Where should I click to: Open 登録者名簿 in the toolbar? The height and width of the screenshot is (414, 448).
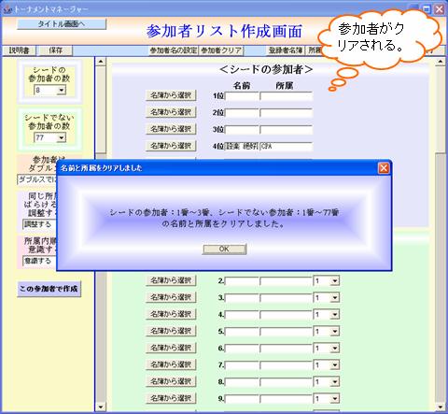(286, 50)
